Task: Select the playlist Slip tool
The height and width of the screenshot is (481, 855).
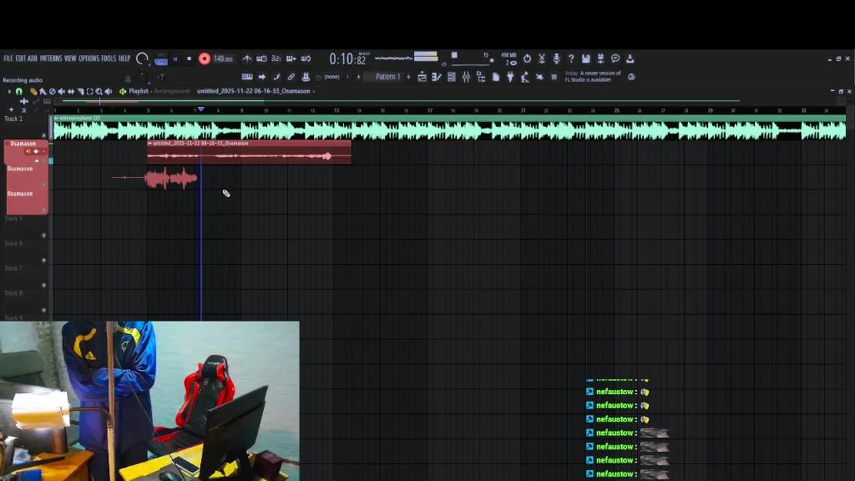Action: [71, 92]
